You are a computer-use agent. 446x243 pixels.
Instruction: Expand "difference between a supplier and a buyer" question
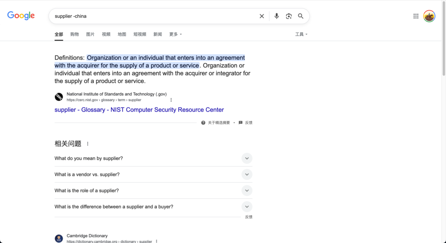(153, 207)
